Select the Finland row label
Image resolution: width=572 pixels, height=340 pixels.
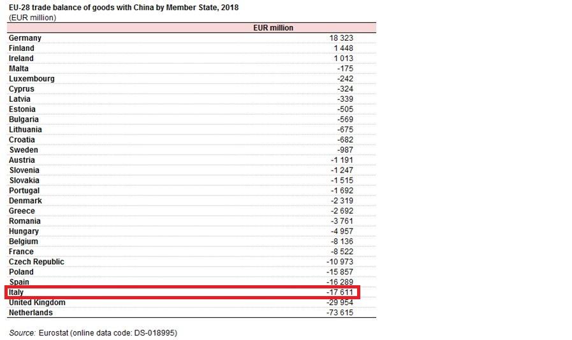point(21,48)
